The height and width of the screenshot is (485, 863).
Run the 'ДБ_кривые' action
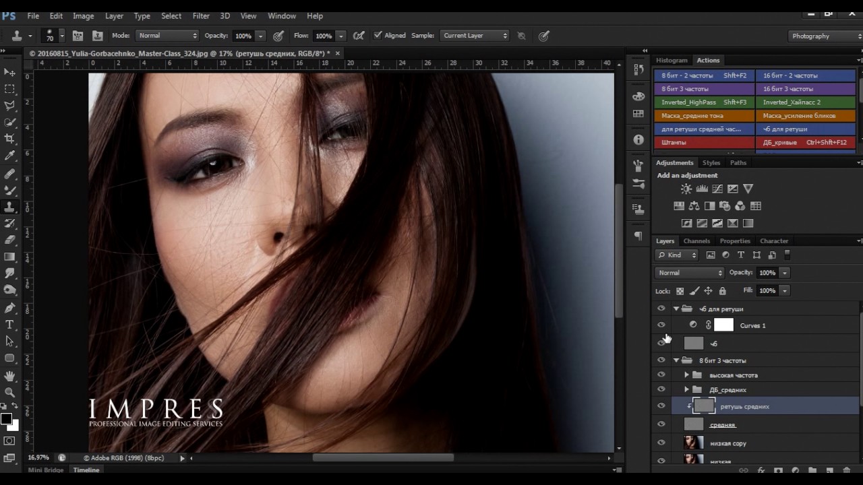click(806, 143)
